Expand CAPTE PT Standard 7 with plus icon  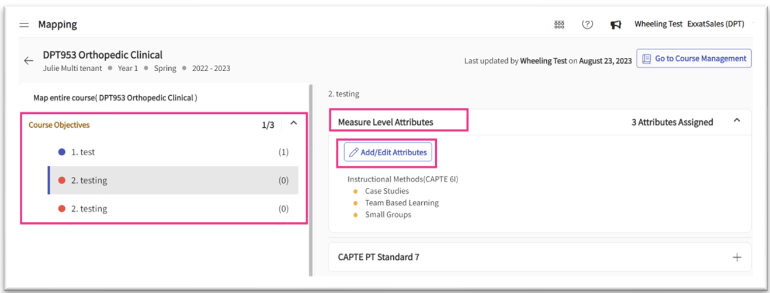(x=737, y=257)
